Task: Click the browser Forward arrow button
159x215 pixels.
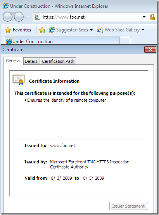Action: pyautogui.click(x=19, y=17)
